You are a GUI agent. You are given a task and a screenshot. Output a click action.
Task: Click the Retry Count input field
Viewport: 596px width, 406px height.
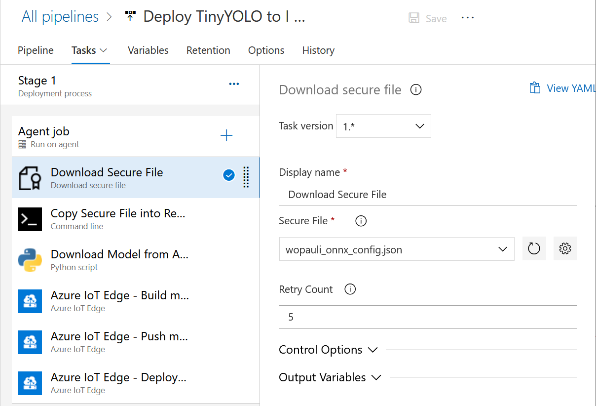coord(428,317)
